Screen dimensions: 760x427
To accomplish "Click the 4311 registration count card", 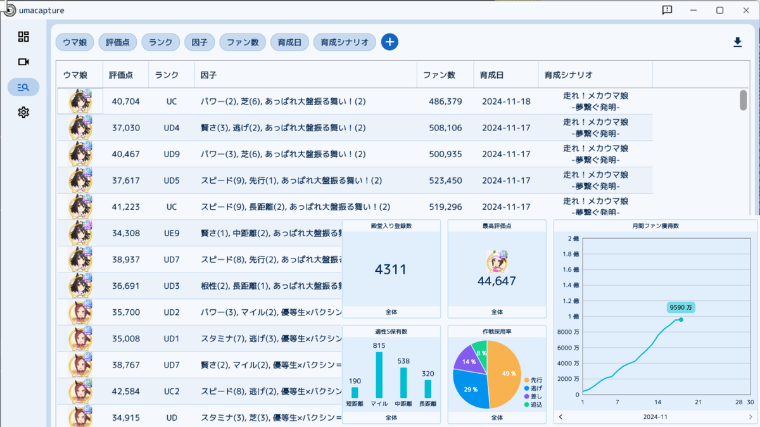I will tap(391, 269).
